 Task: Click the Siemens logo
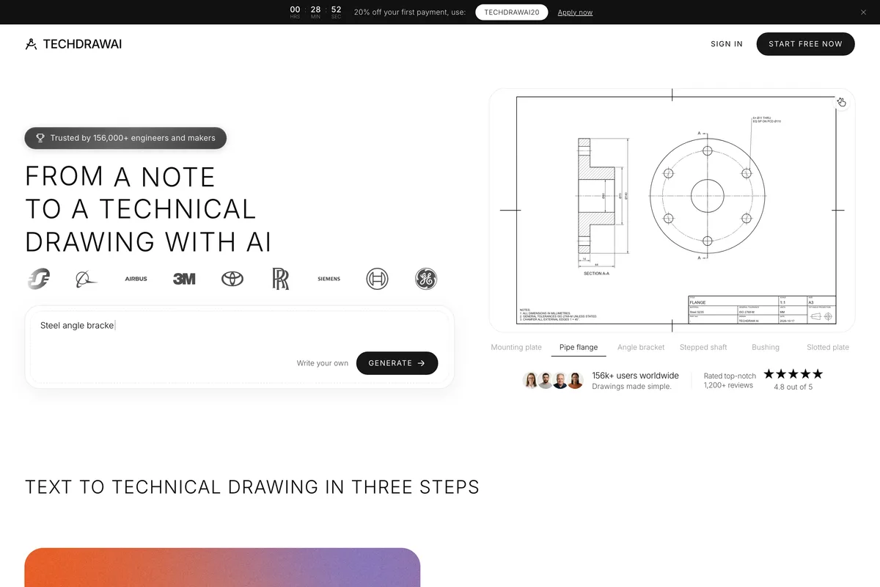click(x=329, y=279)
